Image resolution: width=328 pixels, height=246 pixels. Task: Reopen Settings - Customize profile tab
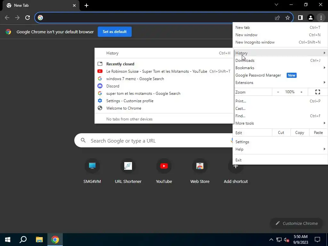point(164,101)
